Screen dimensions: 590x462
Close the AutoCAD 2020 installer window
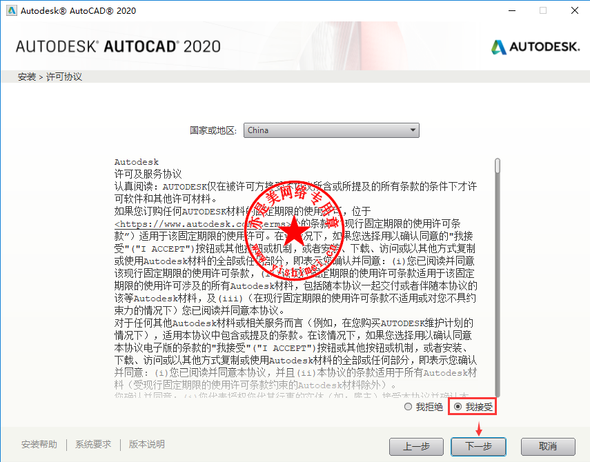[575, 10]
